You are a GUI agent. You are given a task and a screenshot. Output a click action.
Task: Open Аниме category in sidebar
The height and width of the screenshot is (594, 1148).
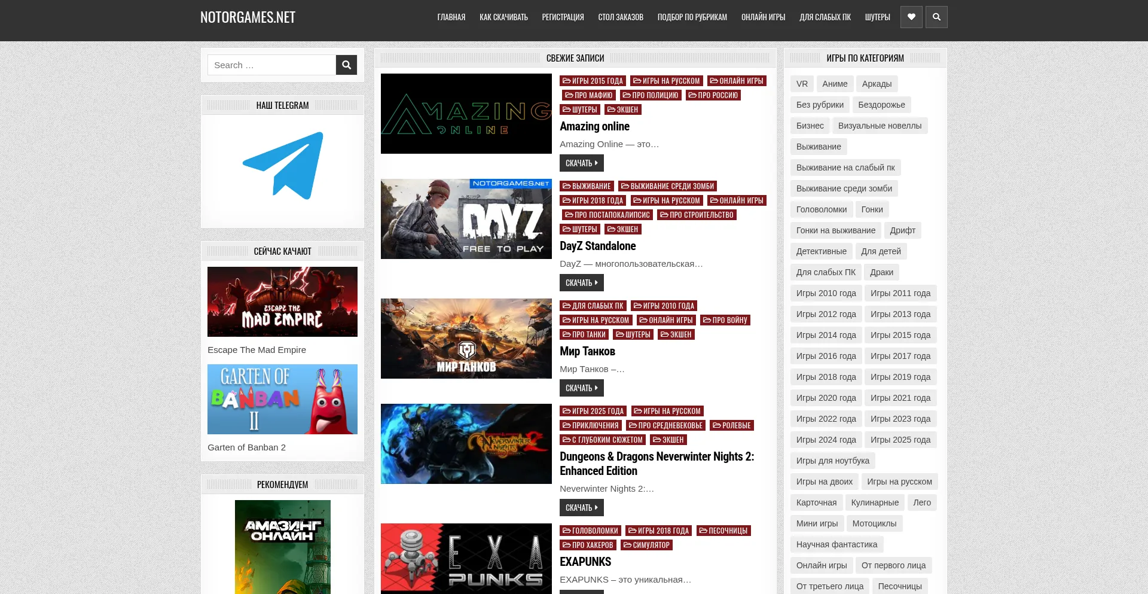[x=835, y=84]
